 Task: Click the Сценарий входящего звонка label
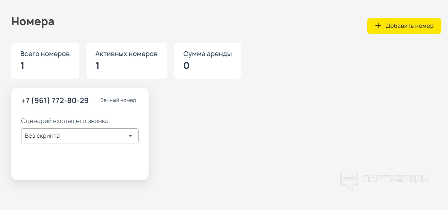tap(65, 121)
